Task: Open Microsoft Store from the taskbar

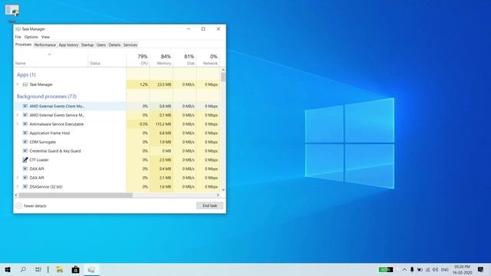Action: 75,269
